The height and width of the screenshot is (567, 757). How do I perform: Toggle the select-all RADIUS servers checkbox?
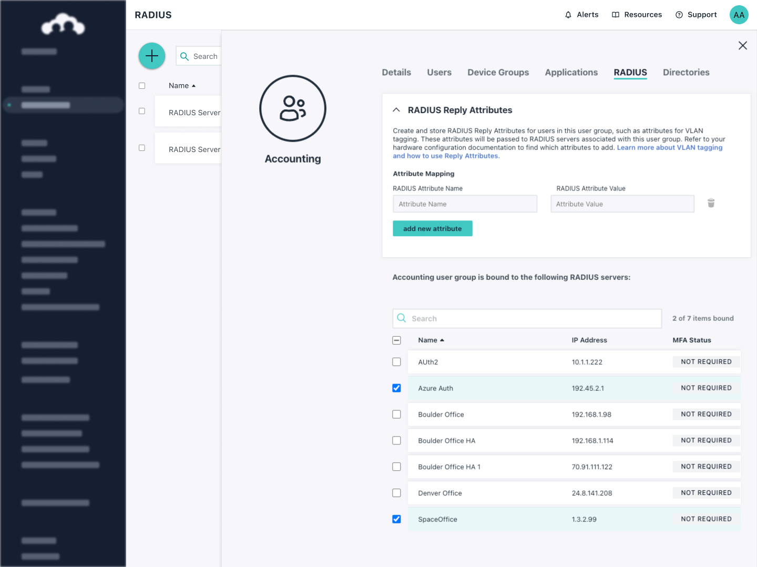396,340
